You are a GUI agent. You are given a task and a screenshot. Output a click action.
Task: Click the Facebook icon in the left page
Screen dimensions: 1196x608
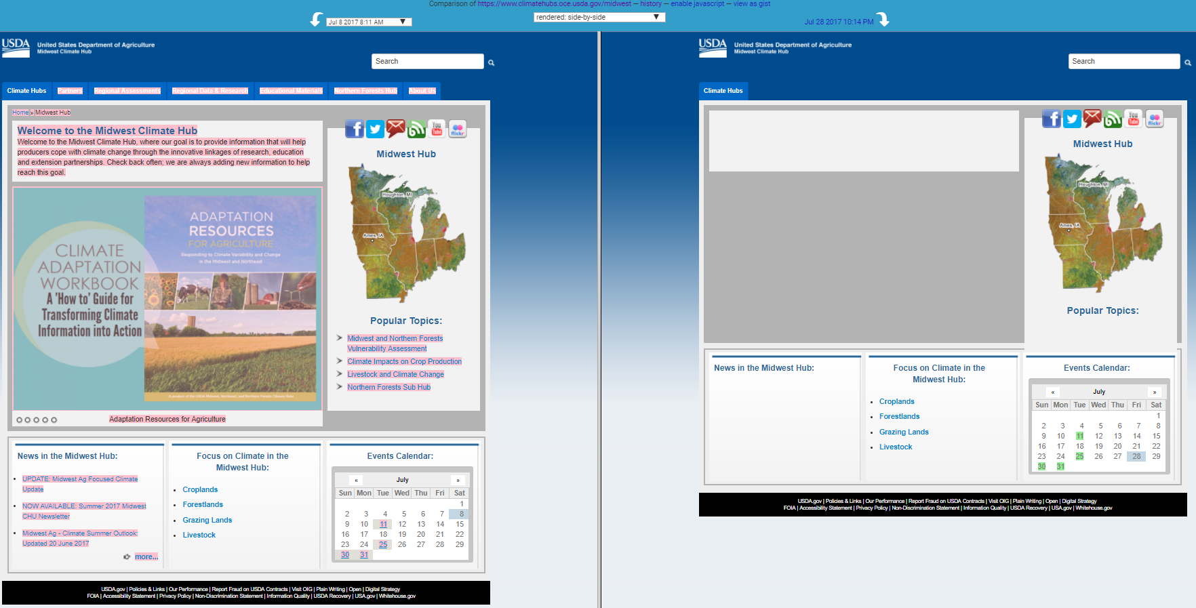click(354, 129)
